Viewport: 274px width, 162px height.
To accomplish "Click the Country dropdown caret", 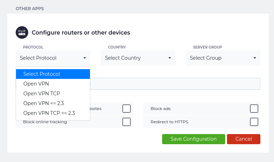I will 170,58.
